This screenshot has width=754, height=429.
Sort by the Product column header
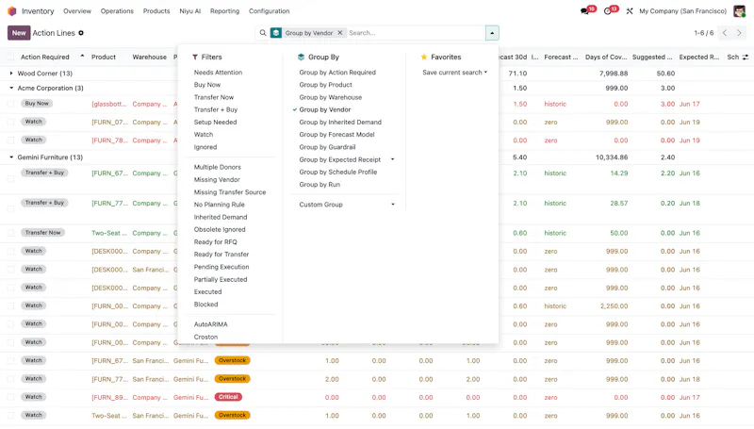pyautogui.click(x=104, y=58)
